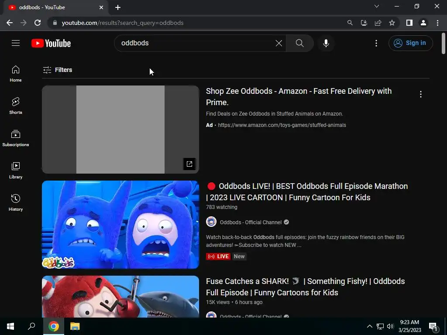Toggle the browser side panel
Viewport: 447px width, 335px height.
point(409,23)
